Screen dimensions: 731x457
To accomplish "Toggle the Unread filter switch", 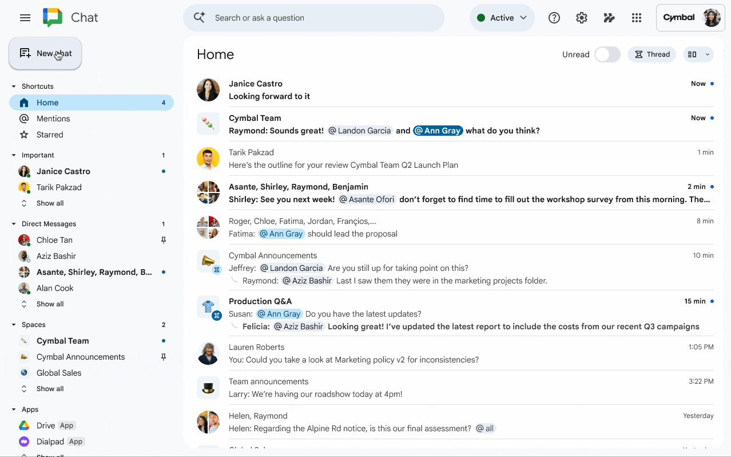I will [x=607, y=54].
